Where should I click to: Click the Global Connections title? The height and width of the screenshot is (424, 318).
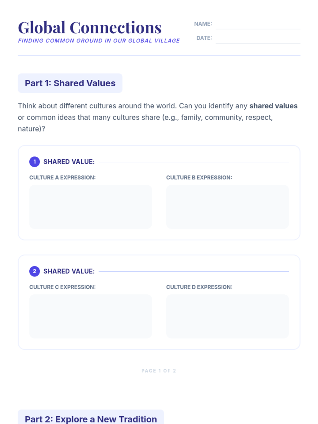tap(90, 28)
